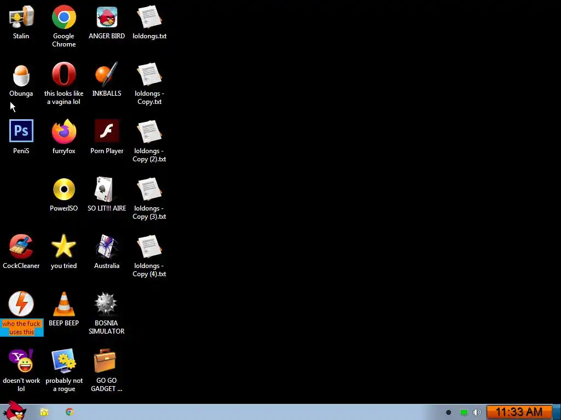Select the INKBALLS game icon
The image size is (561, 420).
tap(107, 74)
